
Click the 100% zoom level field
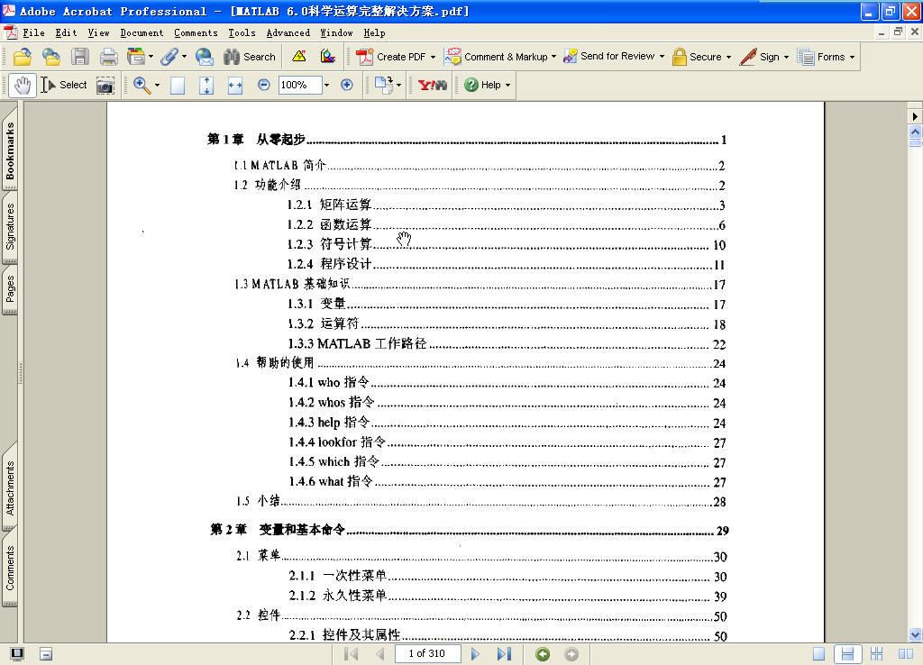point(299,86)
